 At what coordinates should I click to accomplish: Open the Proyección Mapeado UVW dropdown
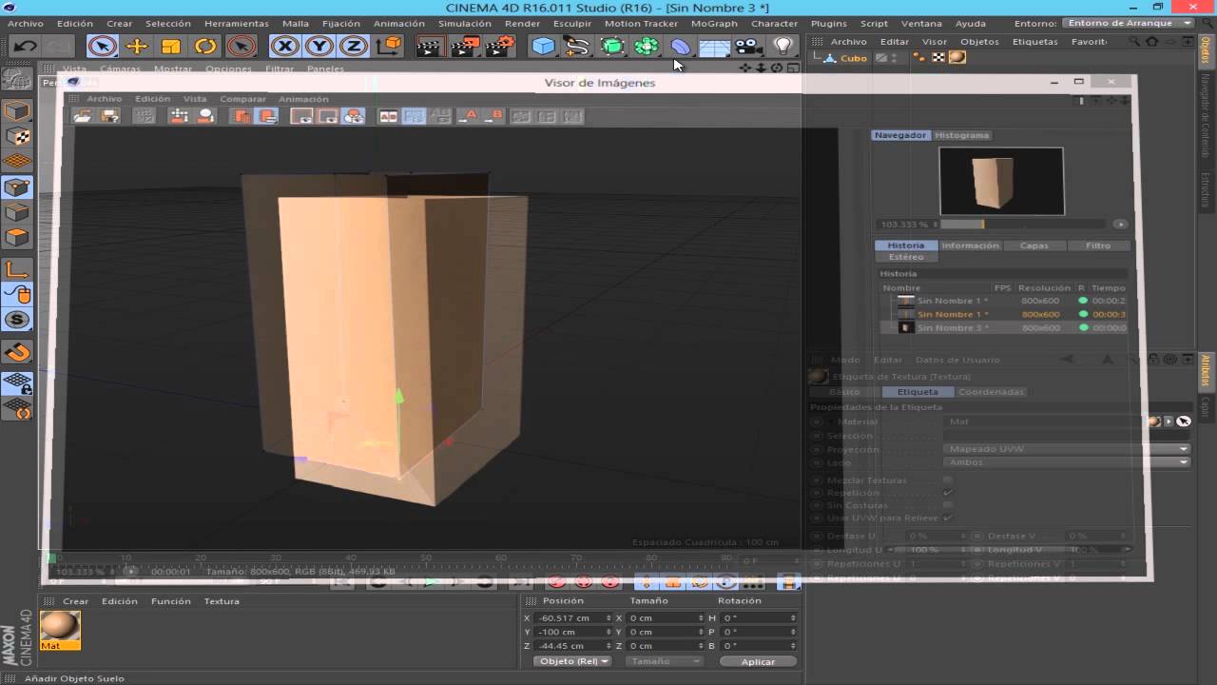tap(1068, 449)
